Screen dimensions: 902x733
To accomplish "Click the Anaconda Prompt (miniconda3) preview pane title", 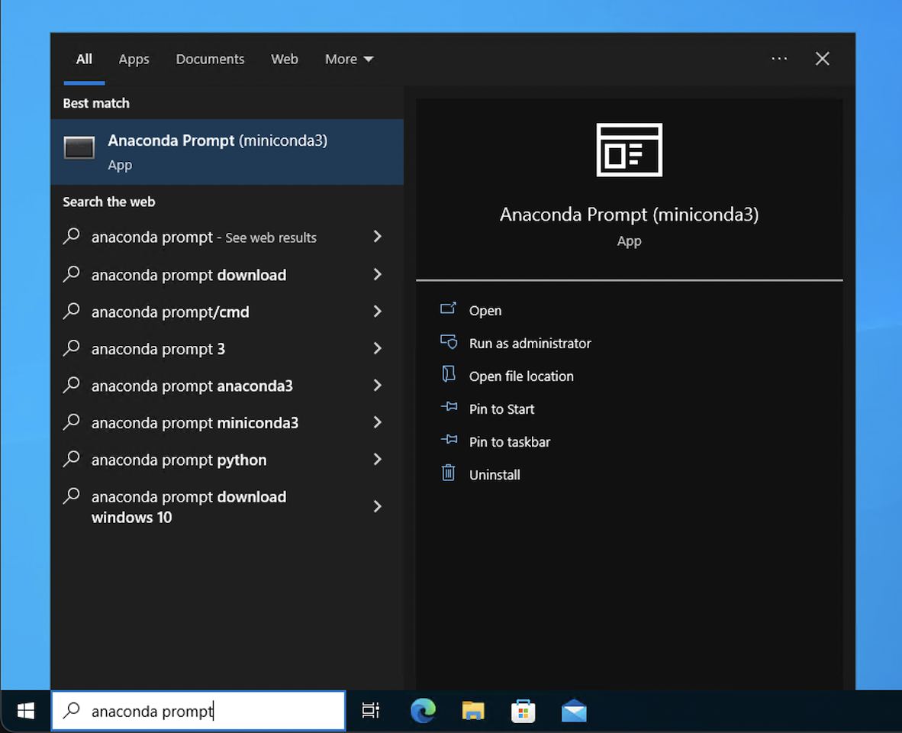I will pos(630,214).
